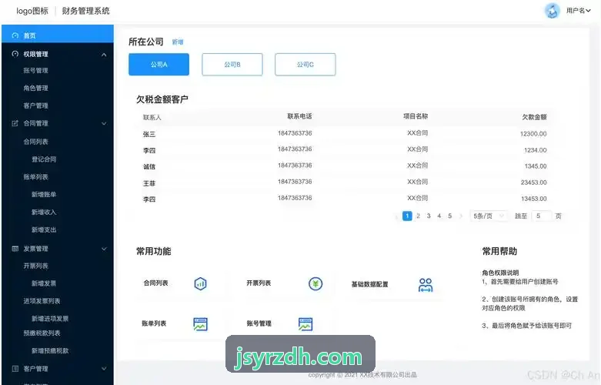Viewport: 601px width, 385px height.
Task: Go to pagination page 2
Action: 418,216
